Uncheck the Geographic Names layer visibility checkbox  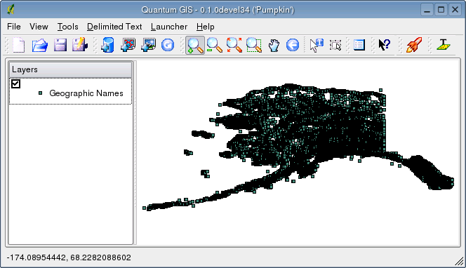[x=15, y=83]
